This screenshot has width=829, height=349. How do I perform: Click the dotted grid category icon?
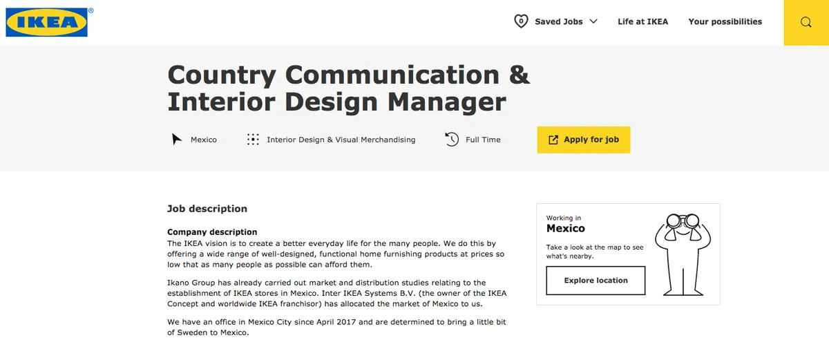pos(253,140)
